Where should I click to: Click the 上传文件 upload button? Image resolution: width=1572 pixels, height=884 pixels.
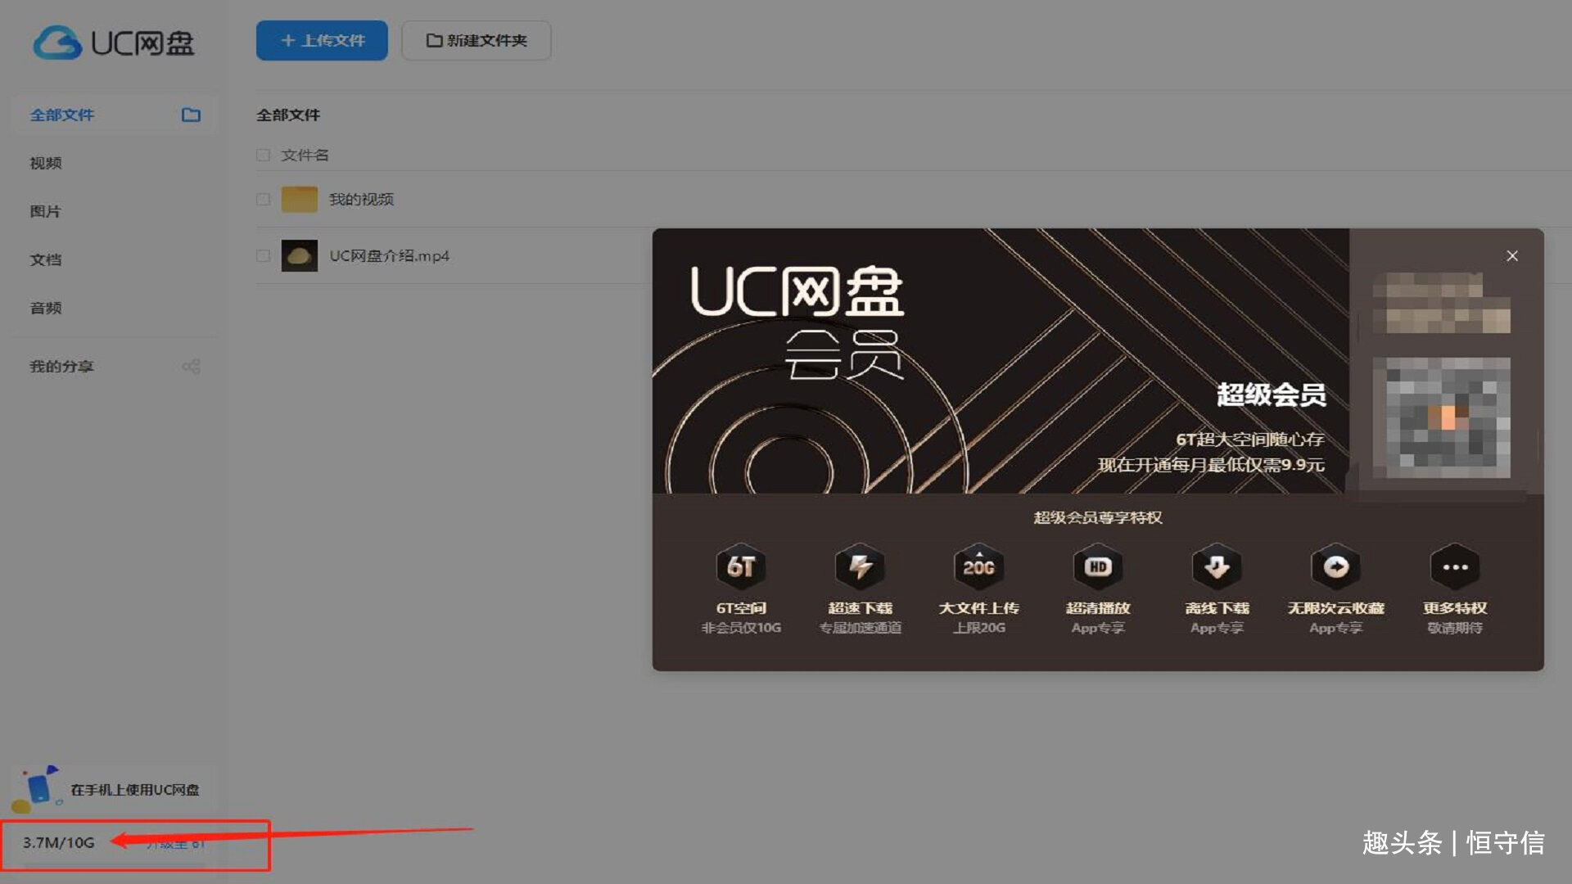pyautogui.click(x=322, y=40)
